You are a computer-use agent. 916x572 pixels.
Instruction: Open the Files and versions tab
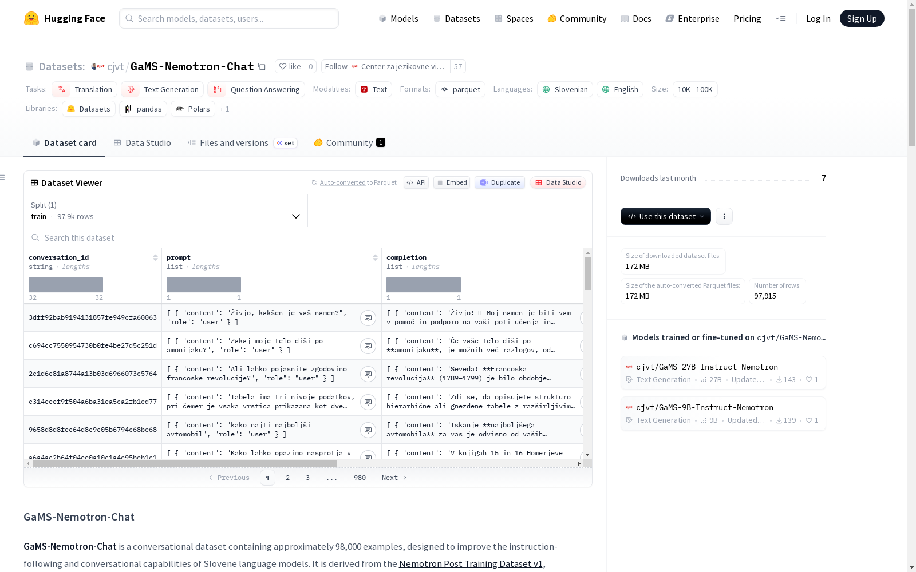242,143
